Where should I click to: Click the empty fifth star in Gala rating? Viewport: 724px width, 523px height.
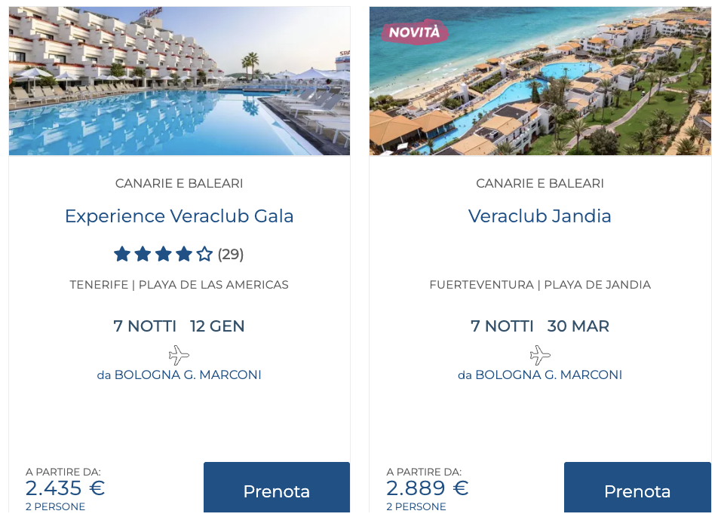pos(204,254)
